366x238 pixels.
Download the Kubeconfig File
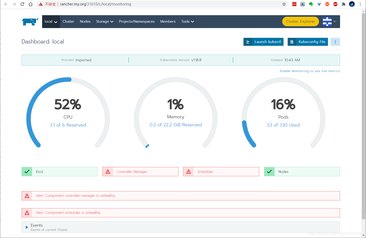pos(308,42)
